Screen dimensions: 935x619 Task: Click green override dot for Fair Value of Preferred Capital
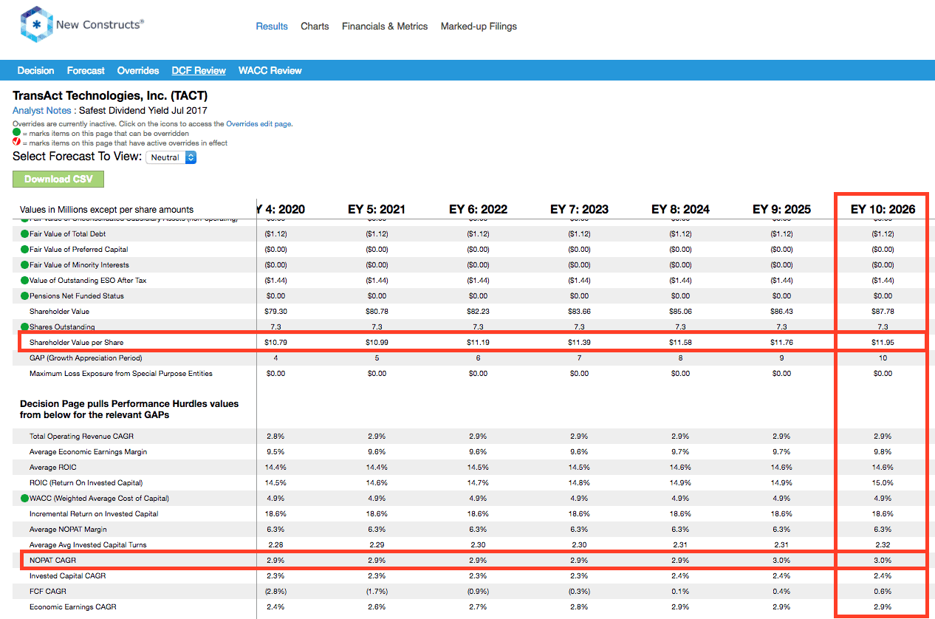(24, 250)
